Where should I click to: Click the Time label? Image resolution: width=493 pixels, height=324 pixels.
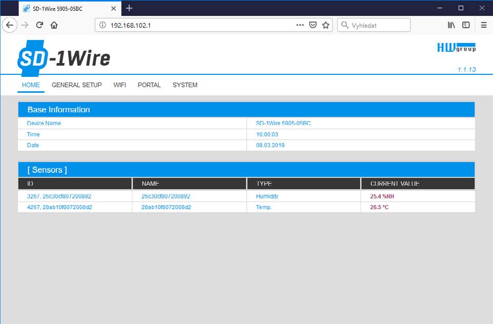coord(33,134)
